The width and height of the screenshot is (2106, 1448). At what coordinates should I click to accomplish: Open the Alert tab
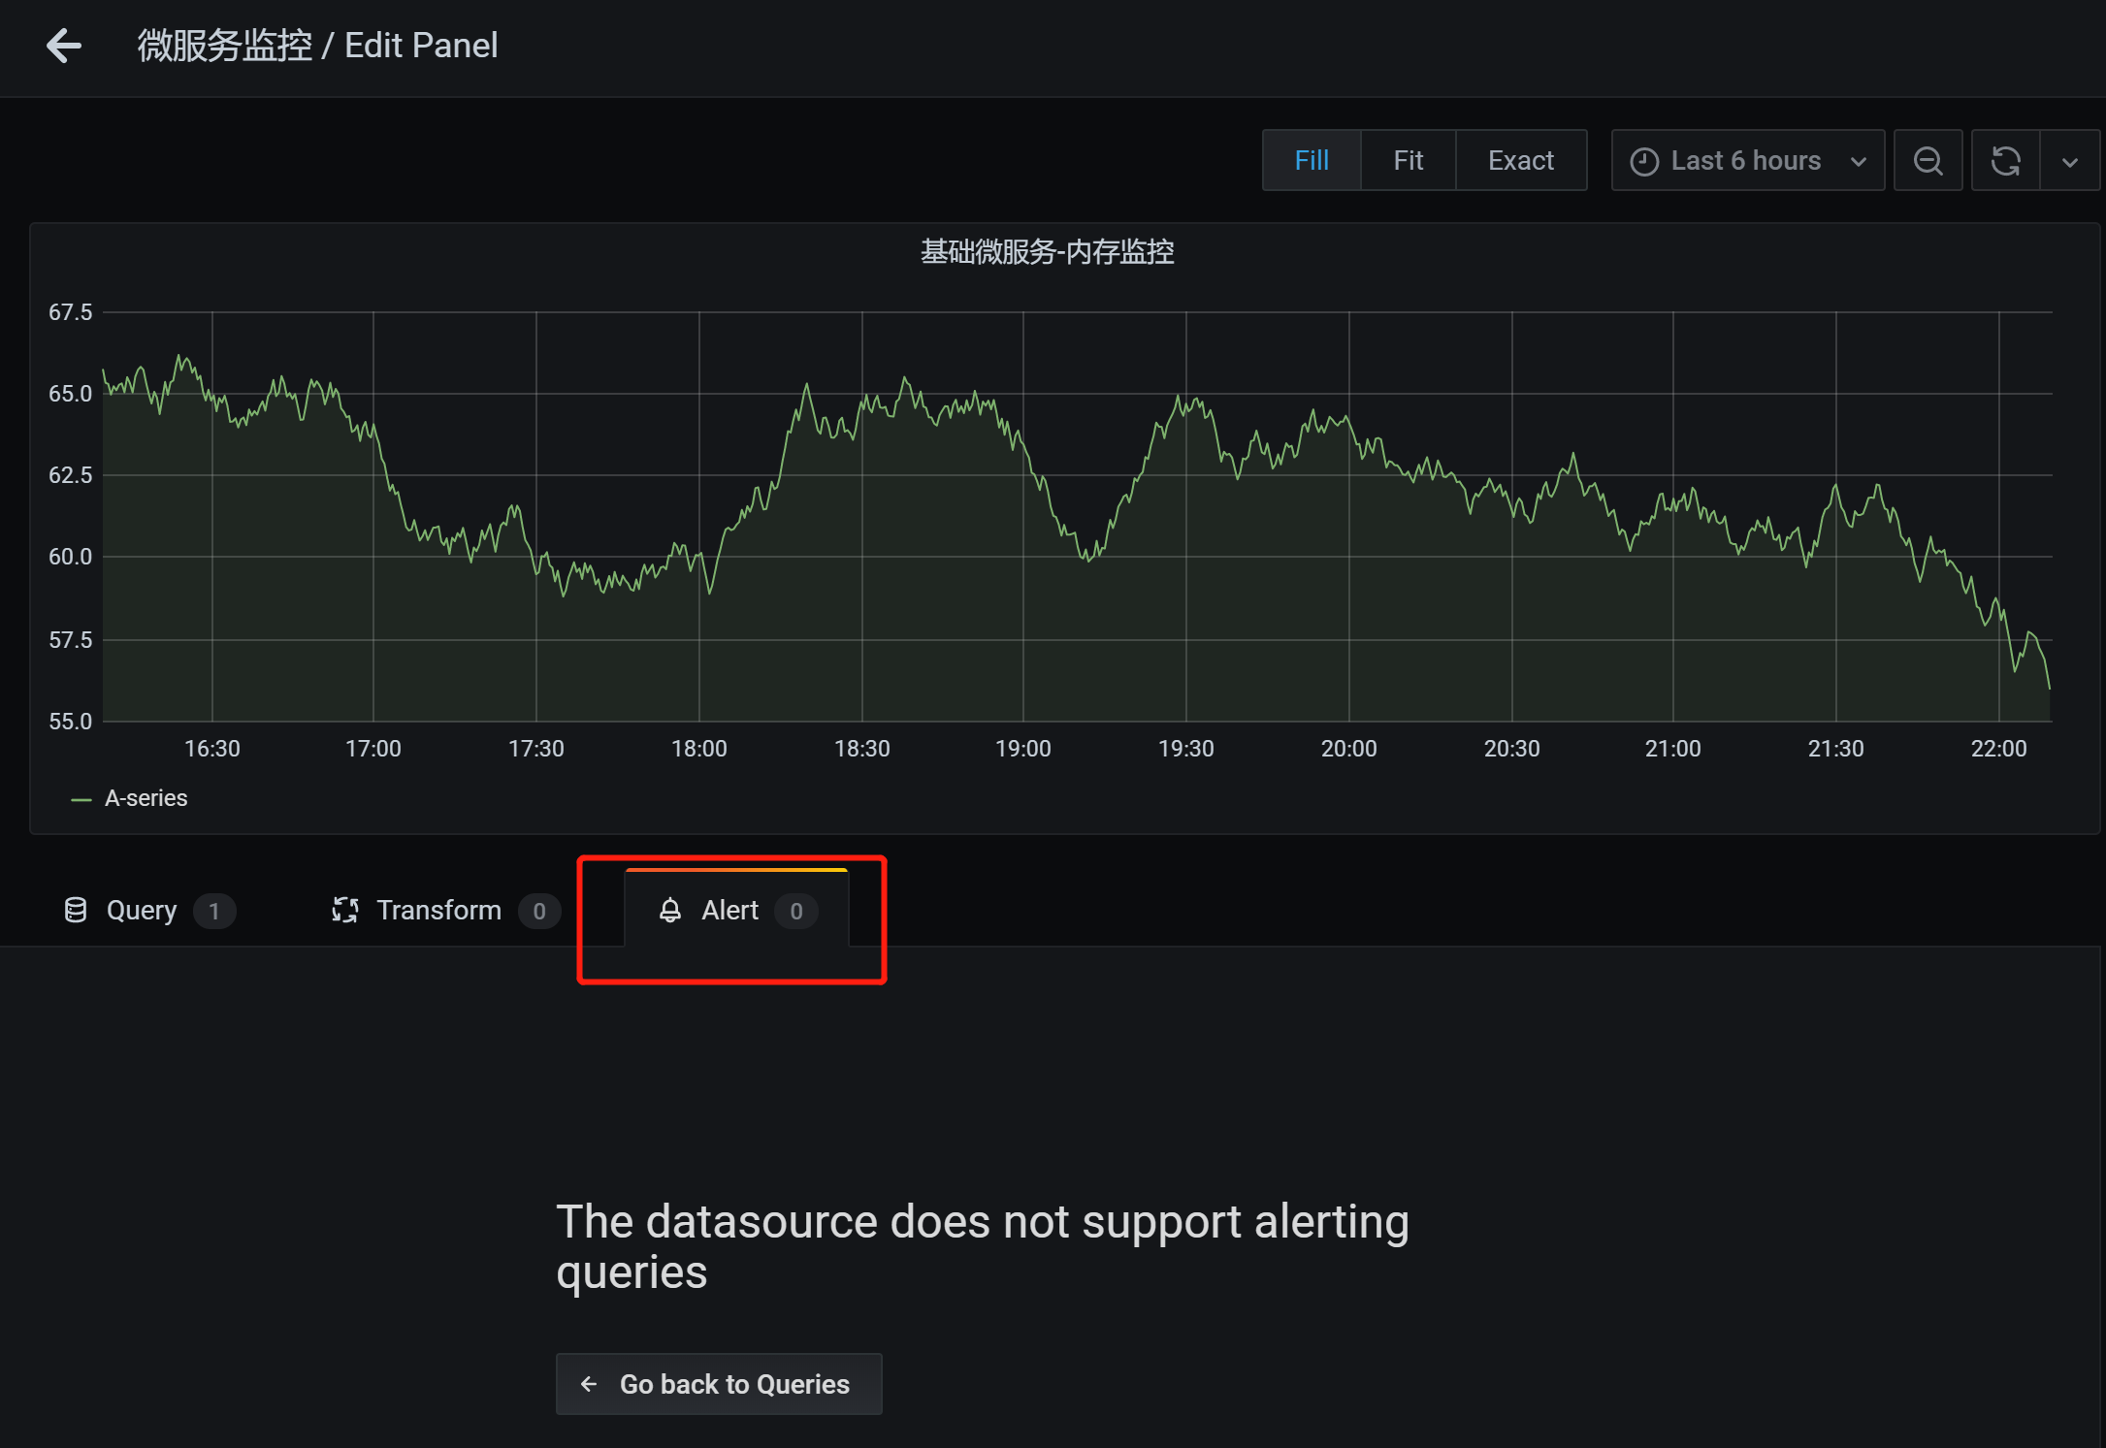[x=736, y=910]
